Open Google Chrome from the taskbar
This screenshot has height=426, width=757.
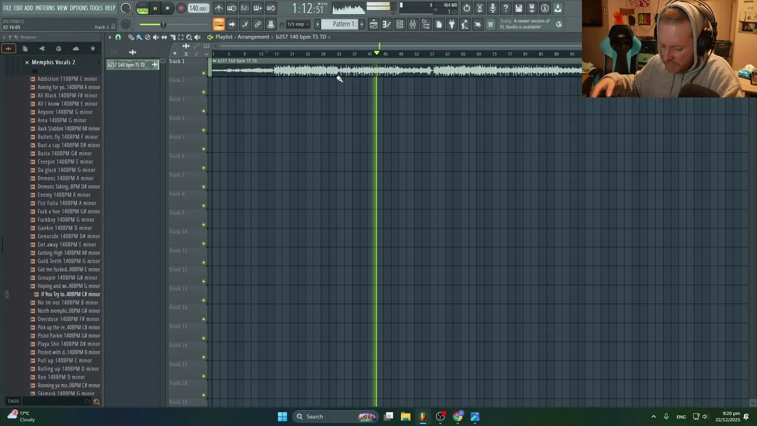pyautogui.click(x=458, y=417)
